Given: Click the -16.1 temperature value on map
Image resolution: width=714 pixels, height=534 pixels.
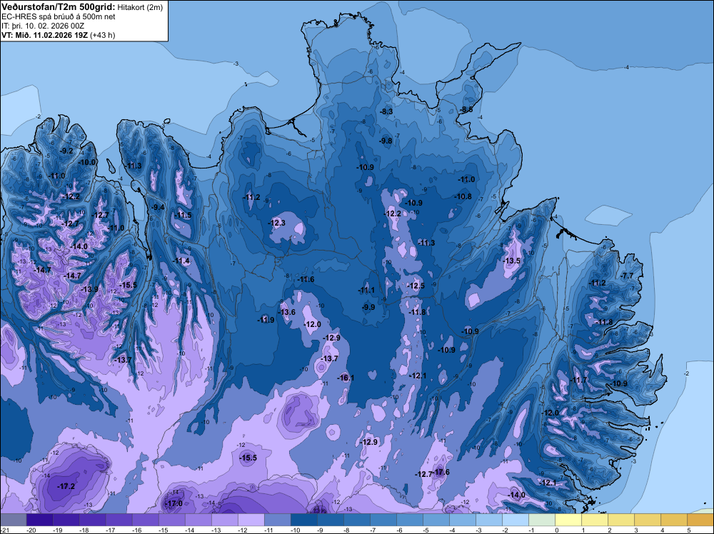Looking at the screenshot, I should tap(345, 378).
